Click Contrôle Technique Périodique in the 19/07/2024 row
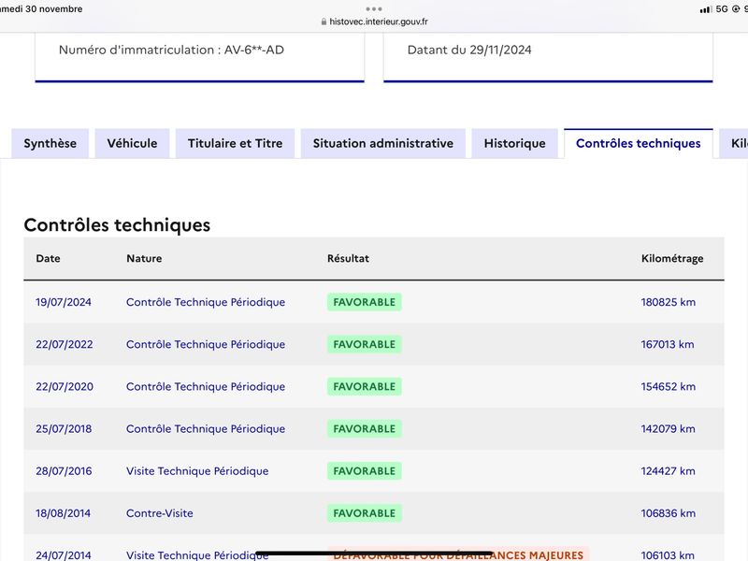Viewport: 748px width, 561px height. [206, 302]
